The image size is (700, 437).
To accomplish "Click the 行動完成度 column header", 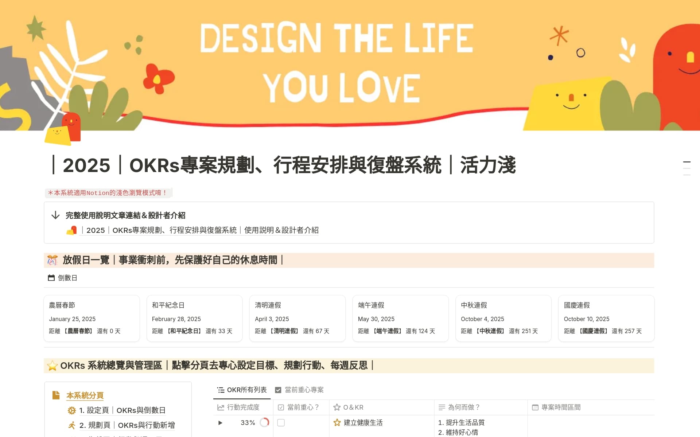I will [243, 407].
